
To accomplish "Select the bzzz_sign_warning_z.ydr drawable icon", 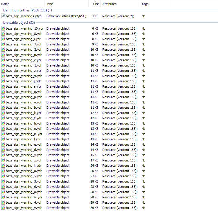I will (3, 71).
